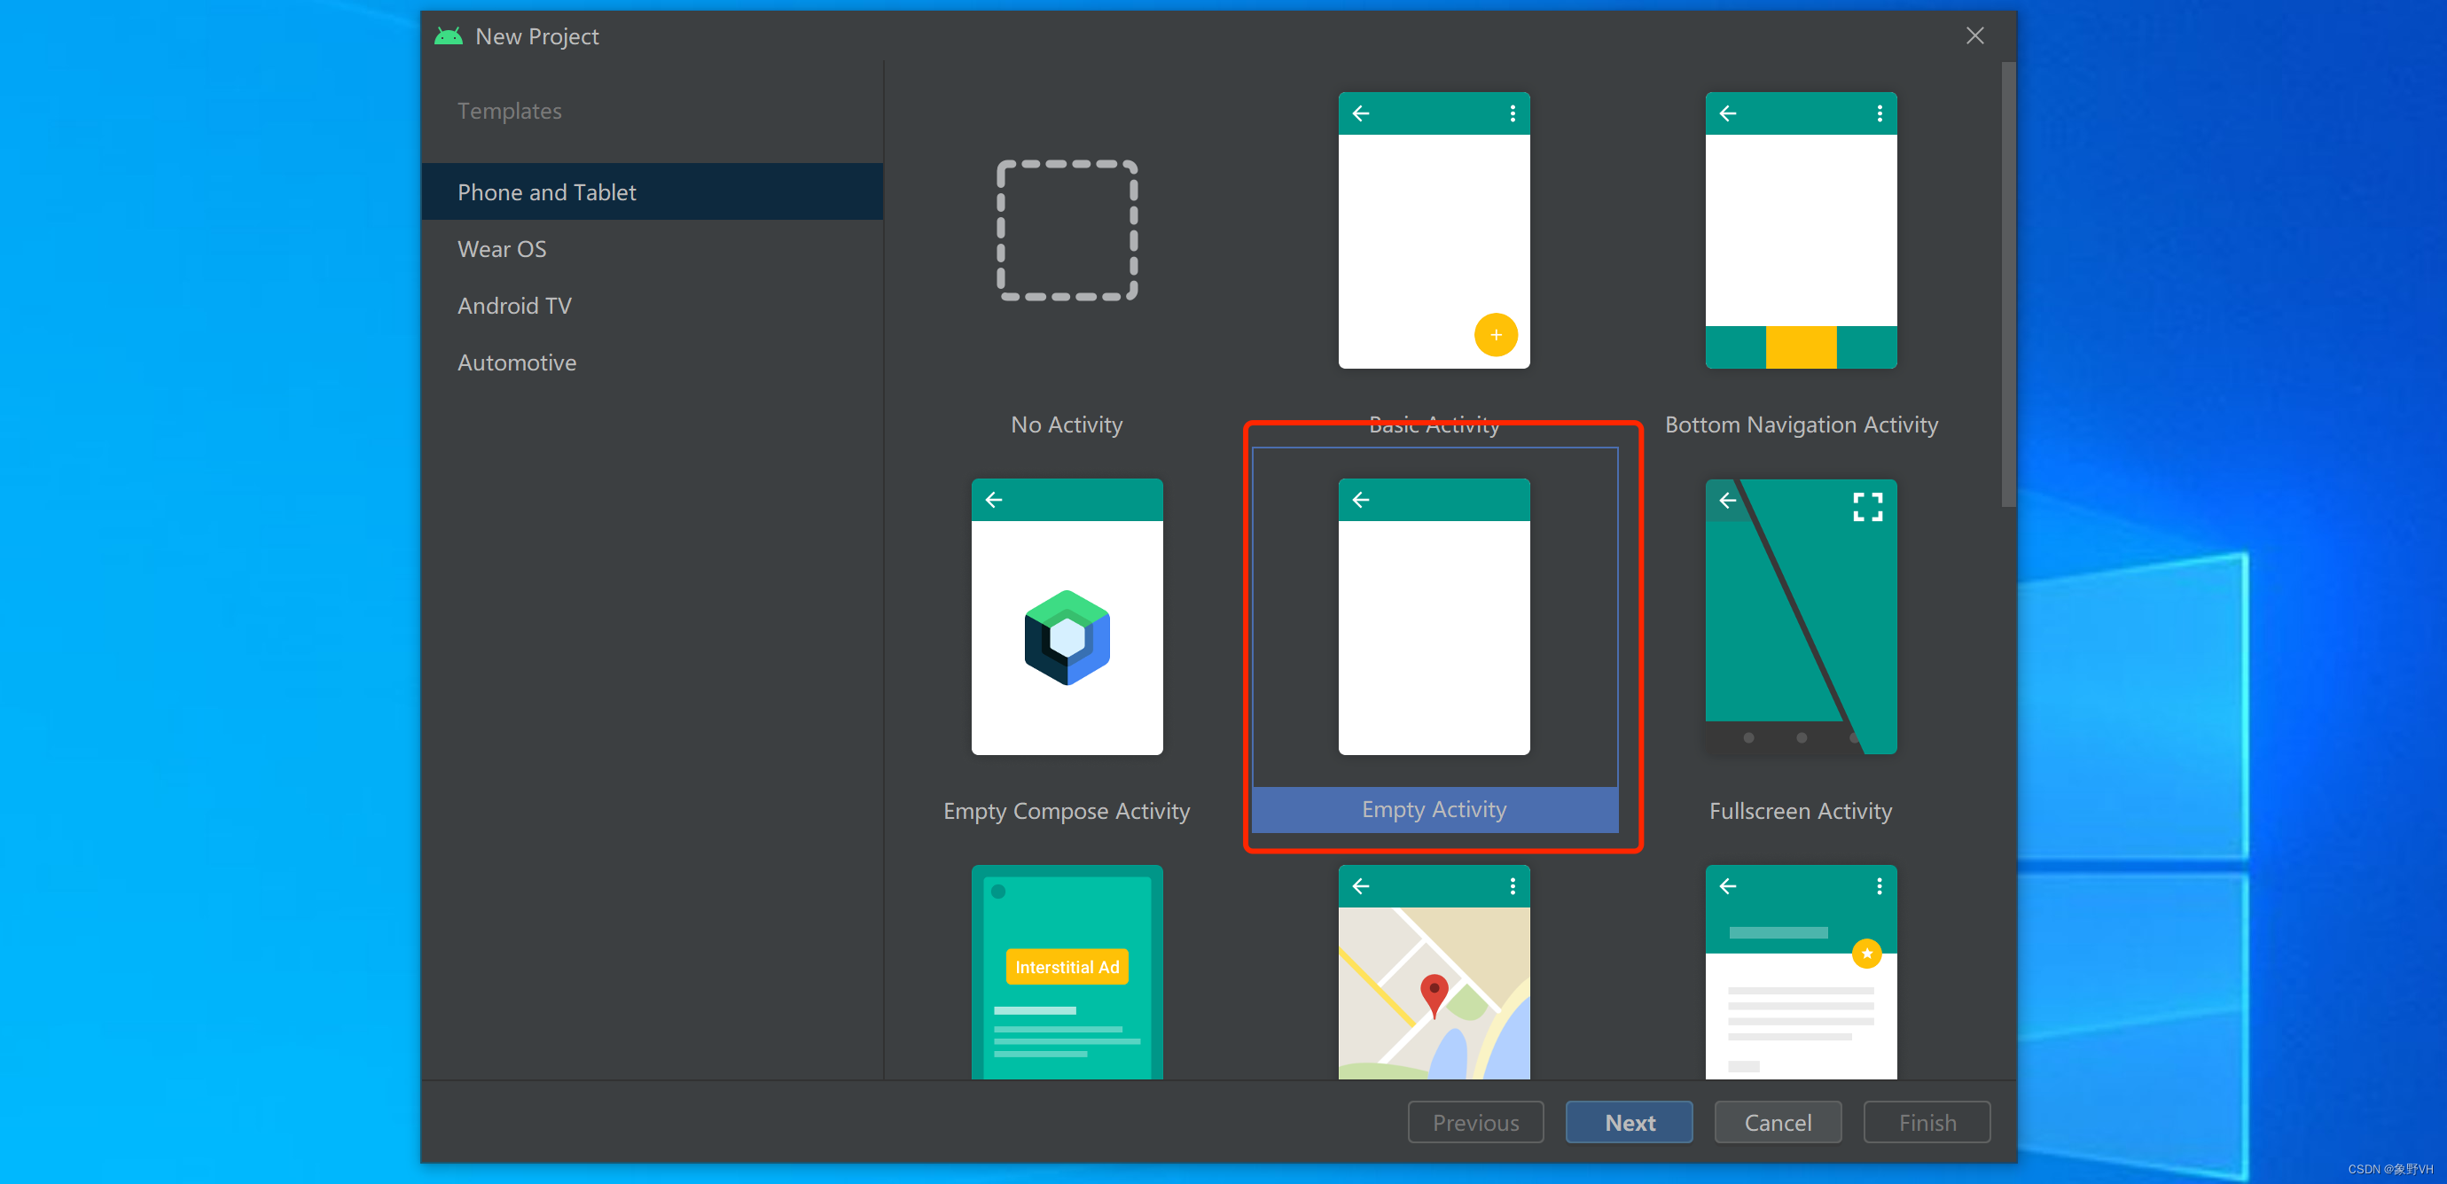Close the New Project dialog
Viewport: 2447px width, 1184px height.
click(x=1974, y=36)
